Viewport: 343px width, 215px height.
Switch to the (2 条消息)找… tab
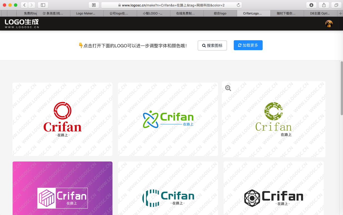click(53, 13)
